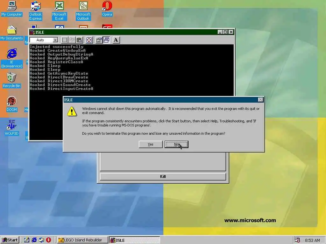Click No in the ISLE warning dialog

(176, 145)
